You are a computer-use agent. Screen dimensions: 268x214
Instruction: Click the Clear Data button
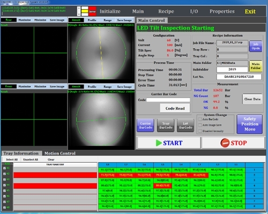pyautogui.click(x=252, y=99)
